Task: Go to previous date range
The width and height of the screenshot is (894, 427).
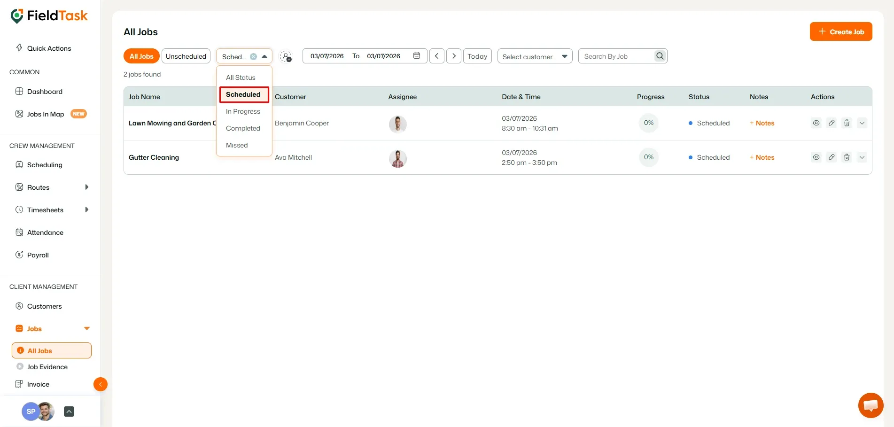Action: [x=436, y=56]
